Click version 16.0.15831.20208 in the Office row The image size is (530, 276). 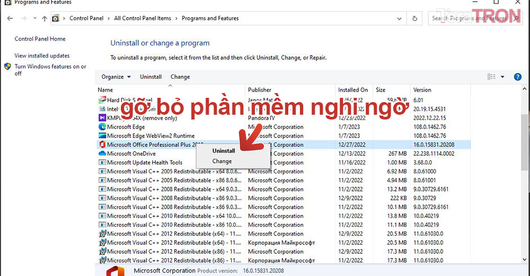click(434, 145)
